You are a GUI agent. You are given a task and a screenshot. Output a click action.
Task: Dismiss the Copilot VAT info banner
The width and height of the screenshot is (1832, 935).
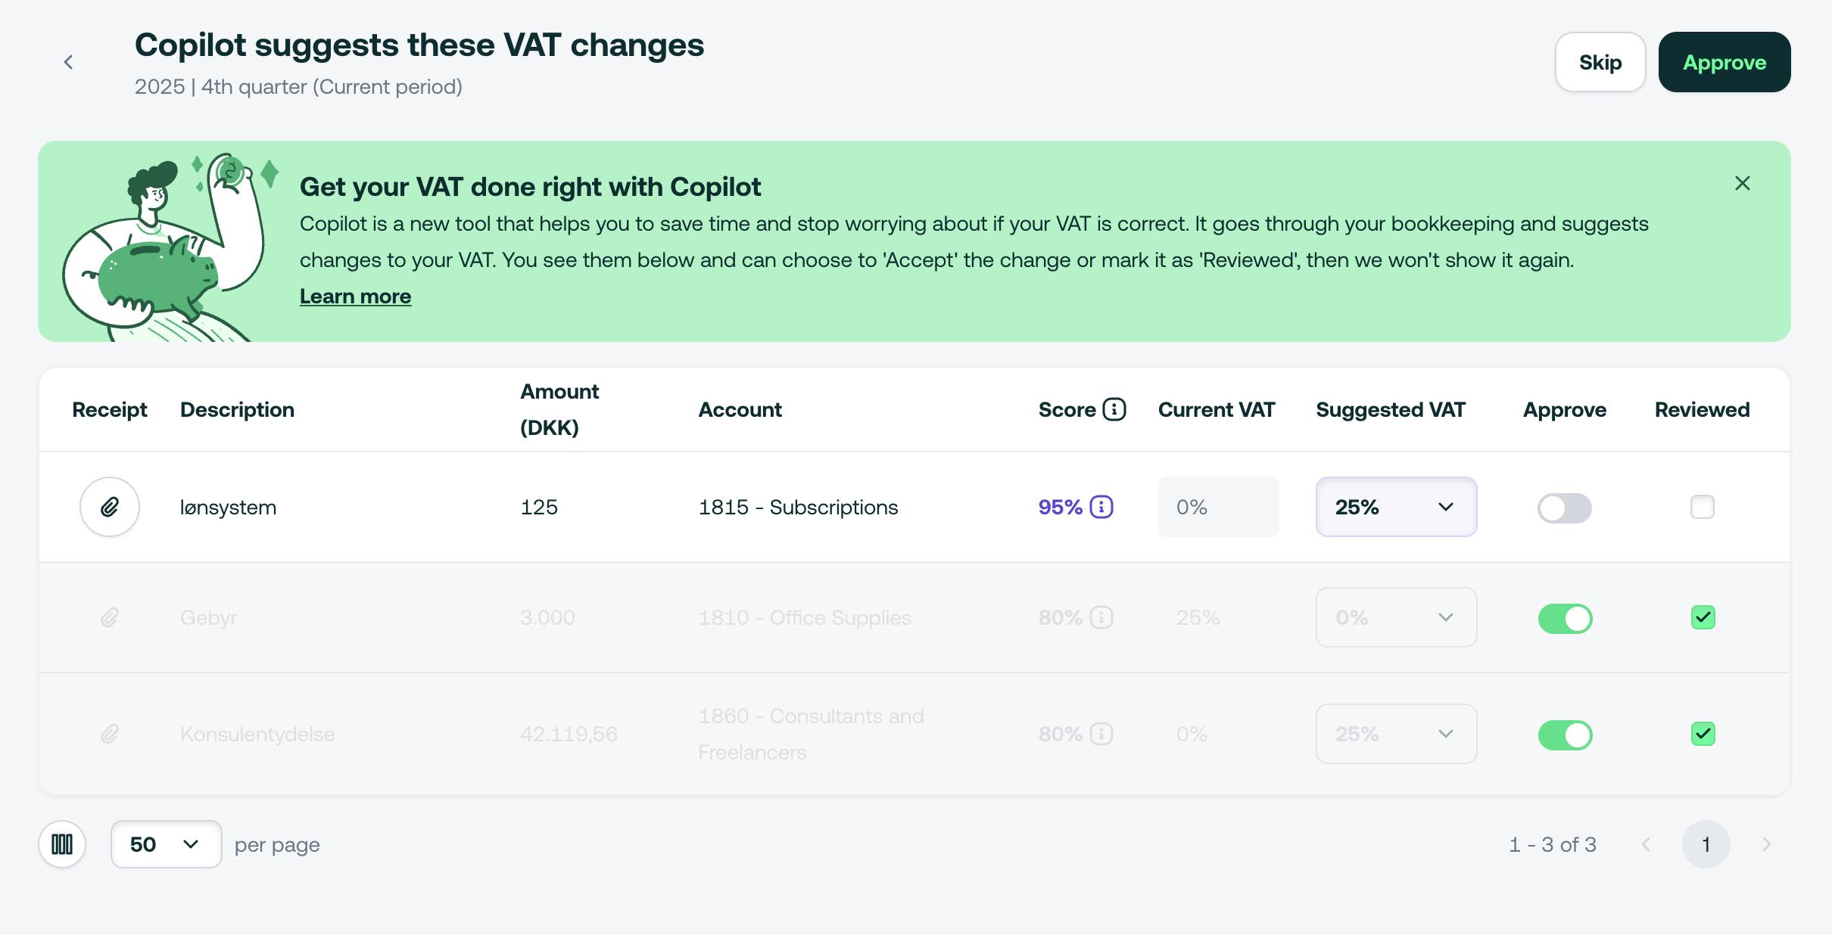1743,183
